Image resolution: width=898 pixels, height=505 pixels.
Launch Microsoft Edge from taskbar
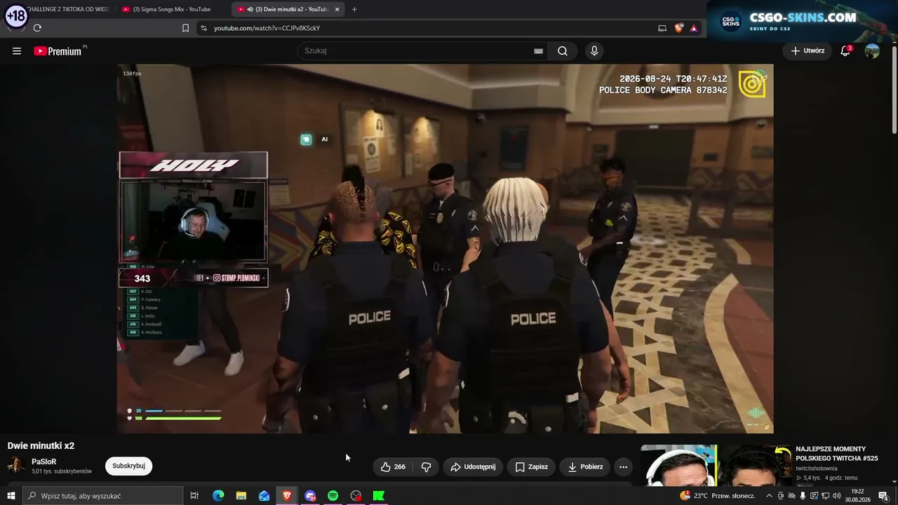click(x=218, y=496)
